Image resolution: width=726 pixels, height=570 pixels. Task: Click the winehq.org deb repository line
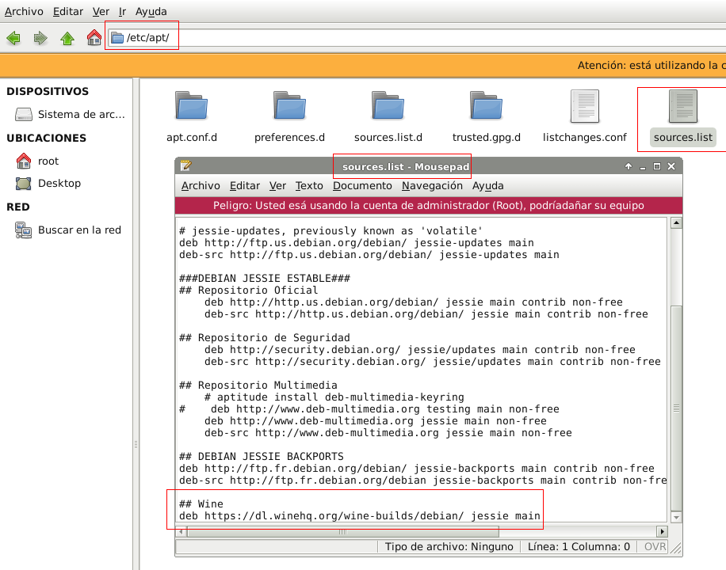click(360, 516)
